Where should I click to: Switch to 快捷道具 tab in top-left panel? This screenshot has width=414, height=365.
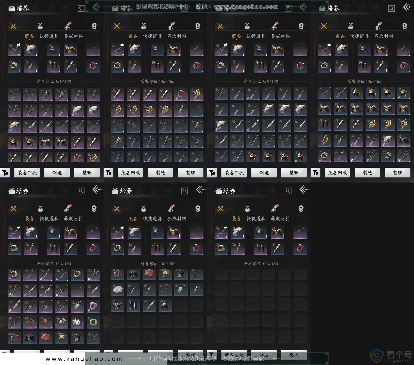pos(49,36)
